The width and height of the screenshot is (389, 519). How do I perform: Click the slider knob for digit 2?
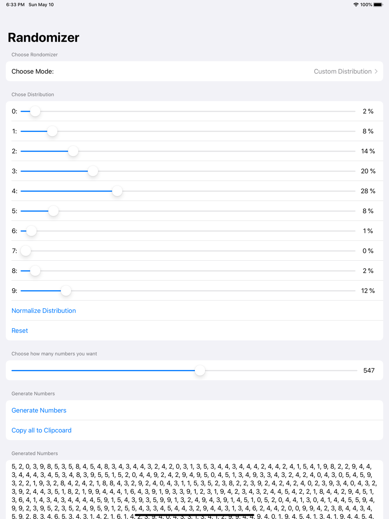[73, 151]
